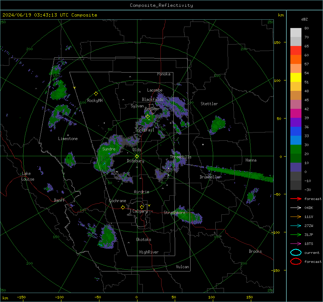Viewport: 323px width, 302px height.
Task: Click the HighRiver city label
Action: (x=149, y=252)
